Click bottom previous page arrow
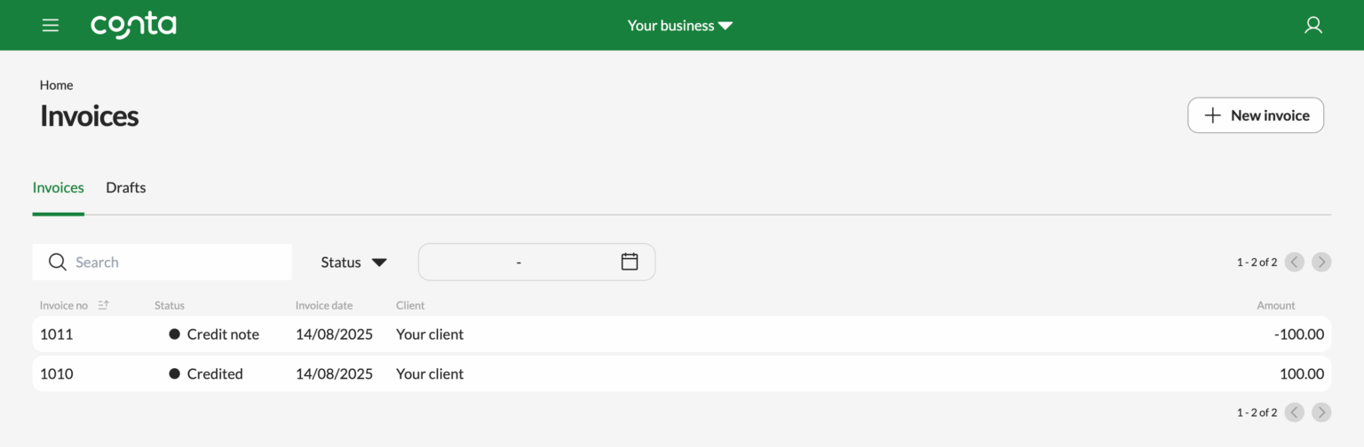The image size is (1364, 447). pos(1295,412)
